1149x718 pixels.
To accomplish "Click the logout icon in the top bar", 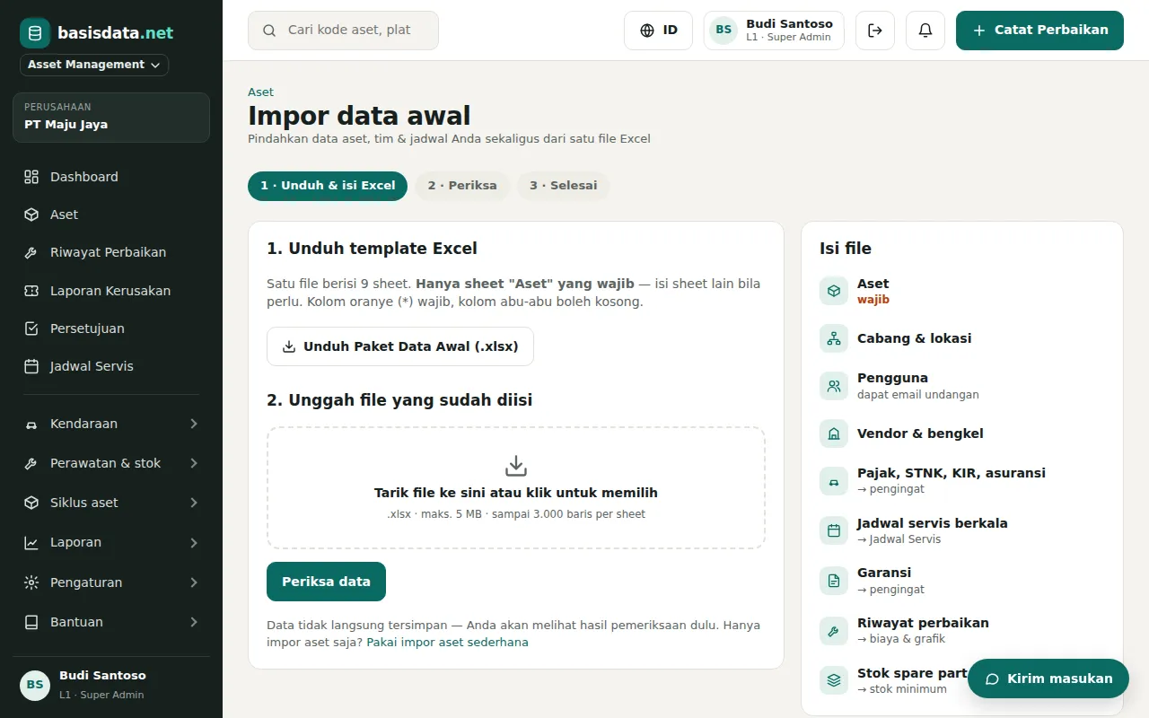I will [x=875, y=31].
